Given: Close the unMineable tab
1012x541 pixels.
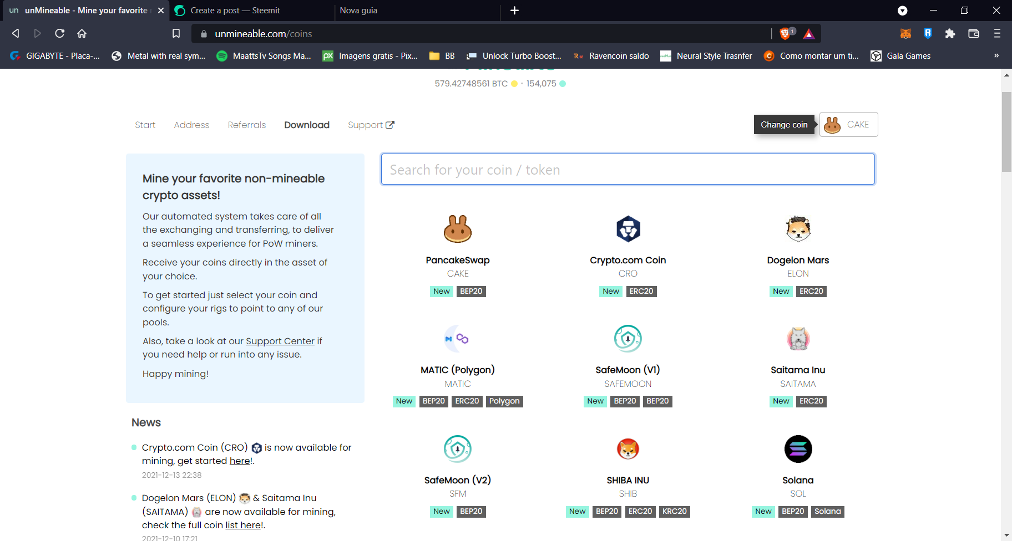Looking at the screenshot, I should coord(161,11).
